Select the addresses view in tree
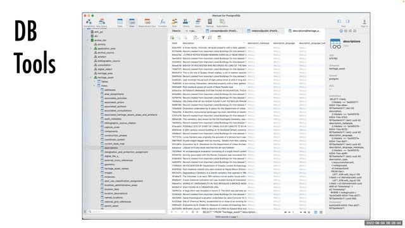This screenshot has width=405, height=228. point(109,90)
